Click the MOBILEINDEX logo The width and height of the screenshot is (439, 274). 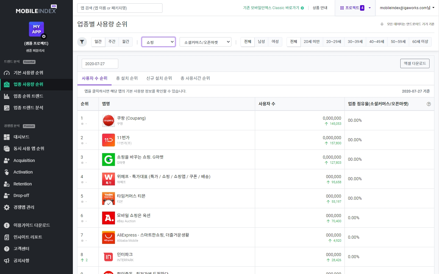coord(36,10)
